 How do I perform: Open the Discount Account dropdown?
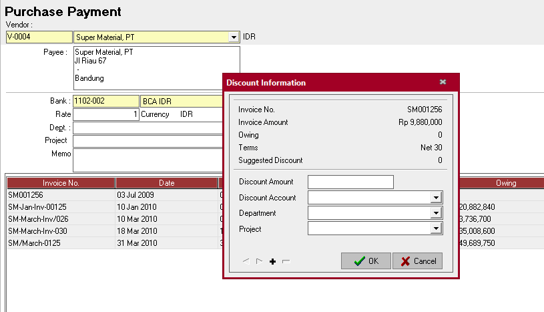click(x=436, y=198)
